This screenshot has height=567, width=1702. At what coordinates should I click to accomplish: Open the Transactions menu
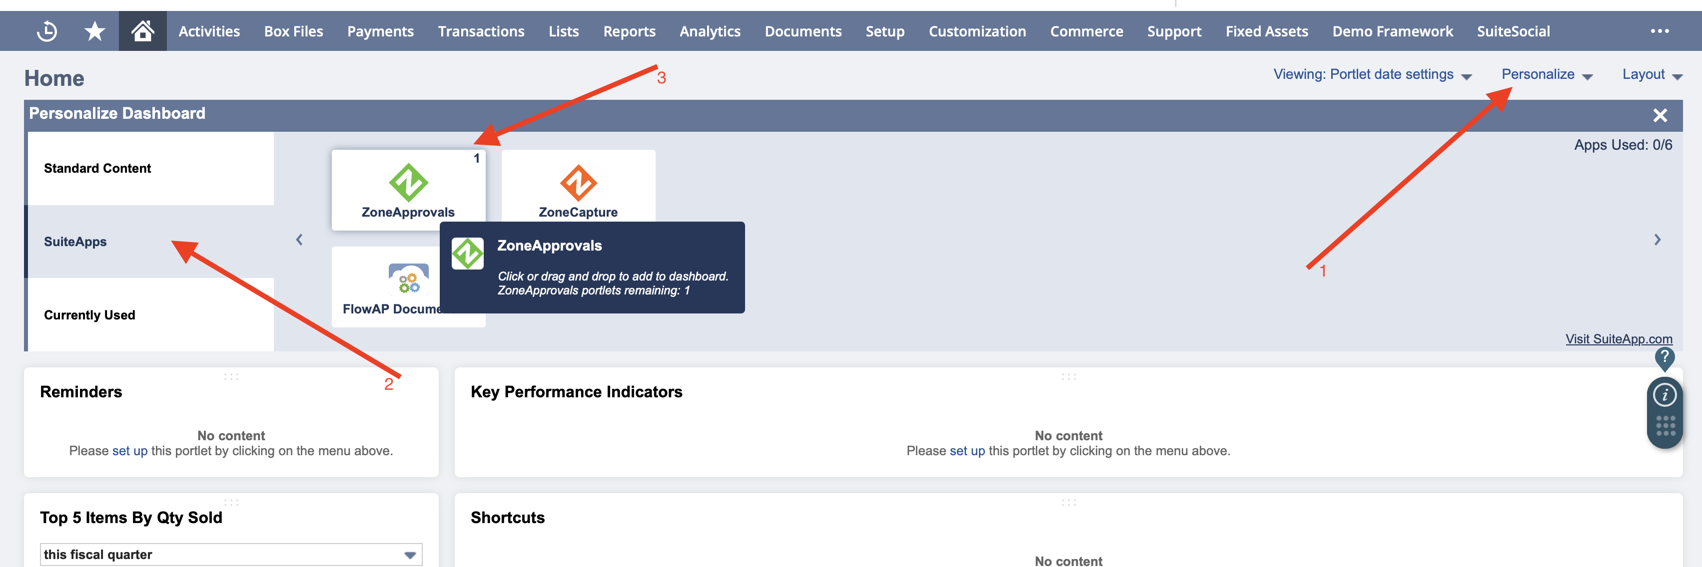(481, 31)
